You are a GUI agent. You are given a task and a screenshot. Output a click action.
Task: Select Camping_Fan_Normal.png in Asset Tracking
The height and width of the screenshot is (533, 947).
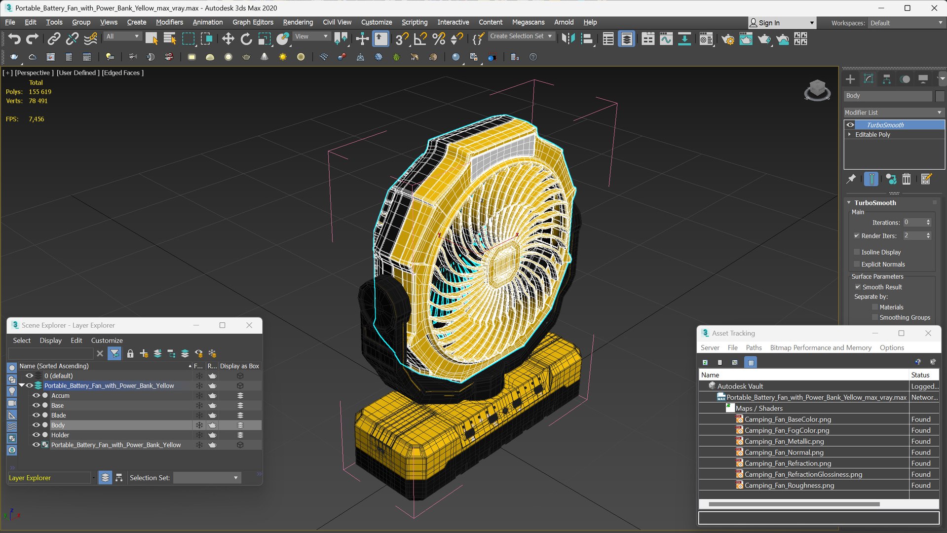click(784, 453)
